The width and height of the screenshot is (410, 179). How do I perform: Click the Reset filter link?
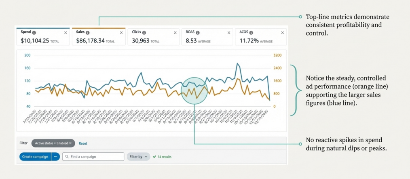click(82, 143)
